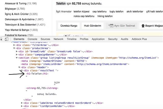Select the strong 92,755 element line
163x109 pixels.
coord(42,88)
